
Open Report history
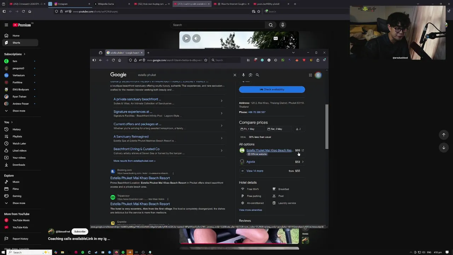tap(19, 239)
